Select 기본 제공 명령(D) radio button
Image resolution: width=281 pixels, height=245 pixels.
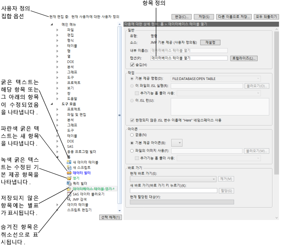click(x=132, y=78)
